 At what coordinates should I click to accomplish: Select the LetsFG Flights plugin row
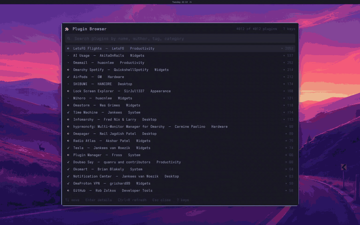(x=180, y=48)
